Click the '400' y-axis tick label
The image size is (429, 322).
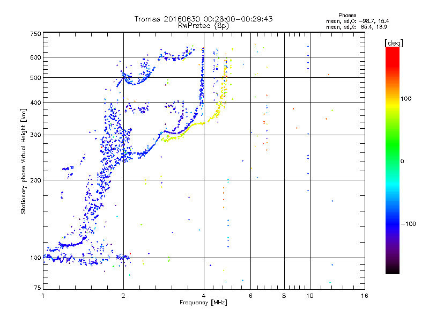point(35,103)
